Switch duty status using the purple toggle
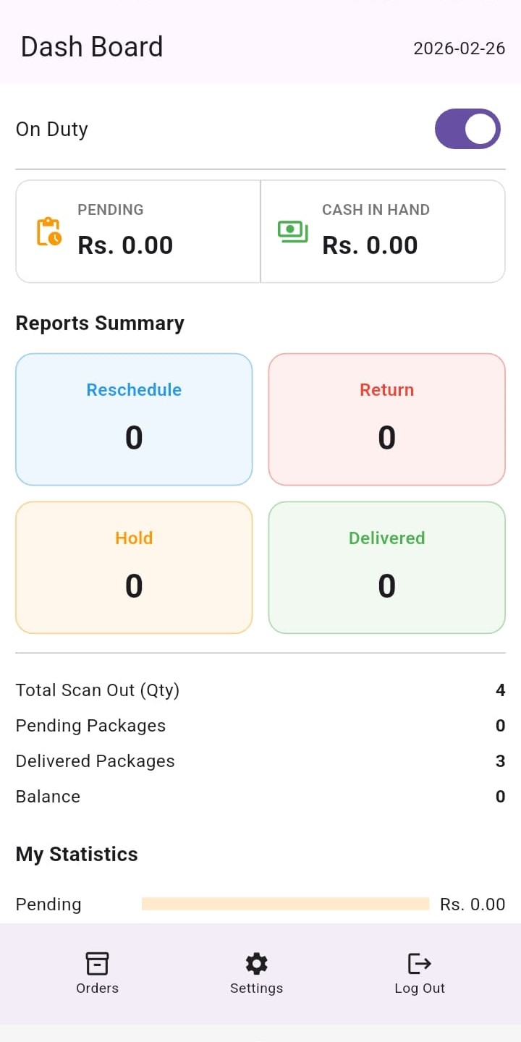 point(467,129)
